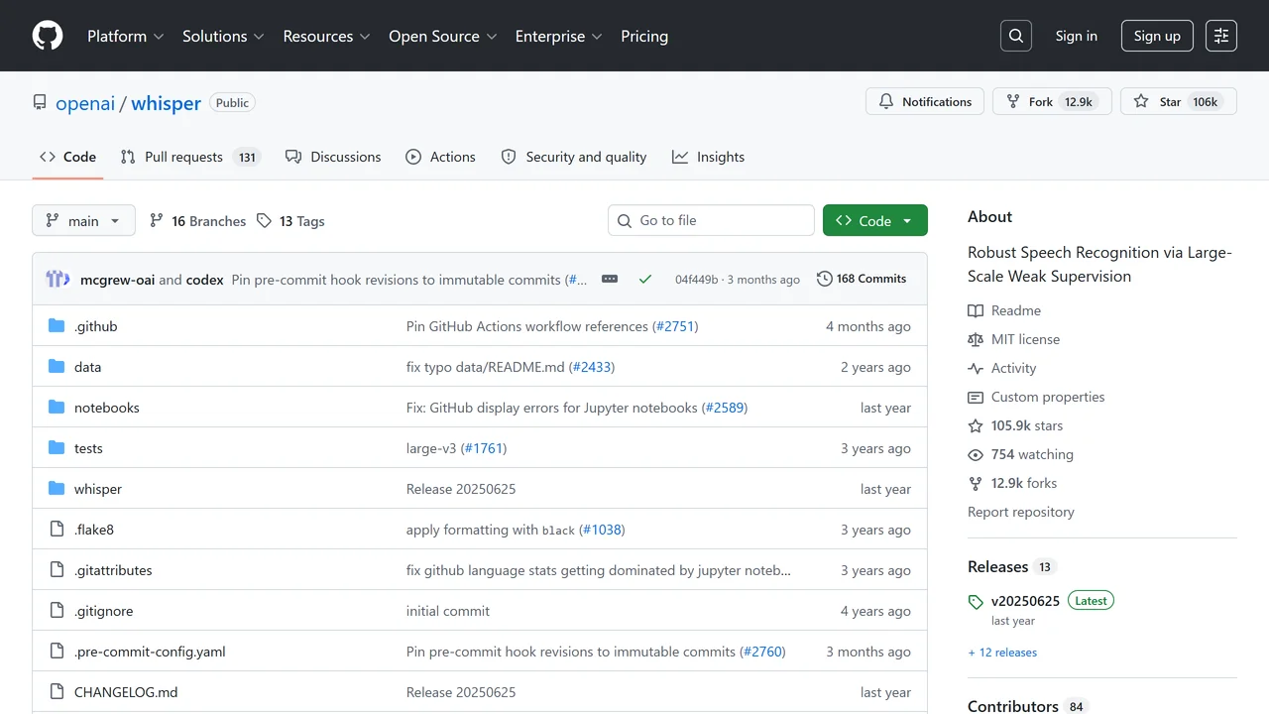Open the openai owner link
This screenshot has height=714, width=1269.
[x=85, y=103]
